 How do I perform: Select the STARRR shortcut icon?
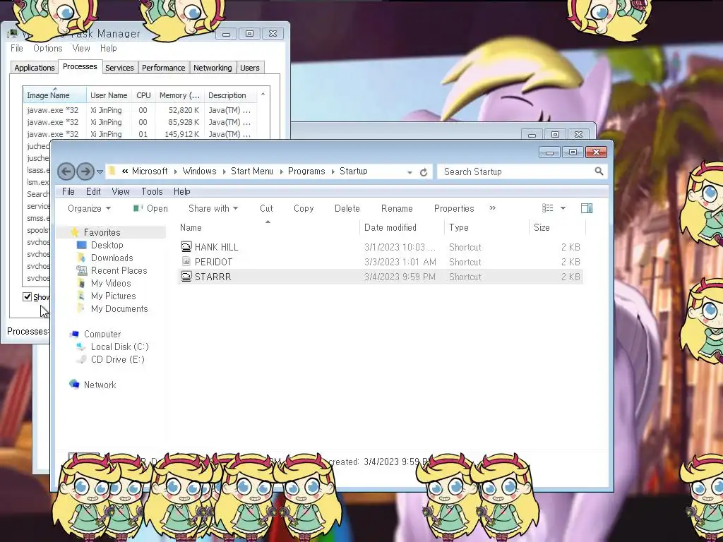(x=186, y=277)
